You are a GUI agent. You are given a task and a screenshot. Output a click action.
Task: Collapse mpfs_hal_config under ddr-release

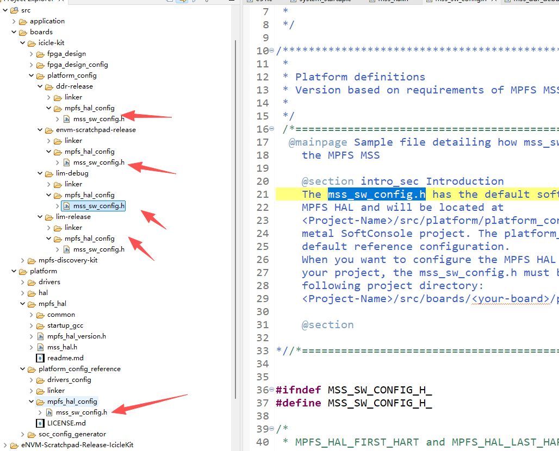pyautogui.click(x=48, y=108)
